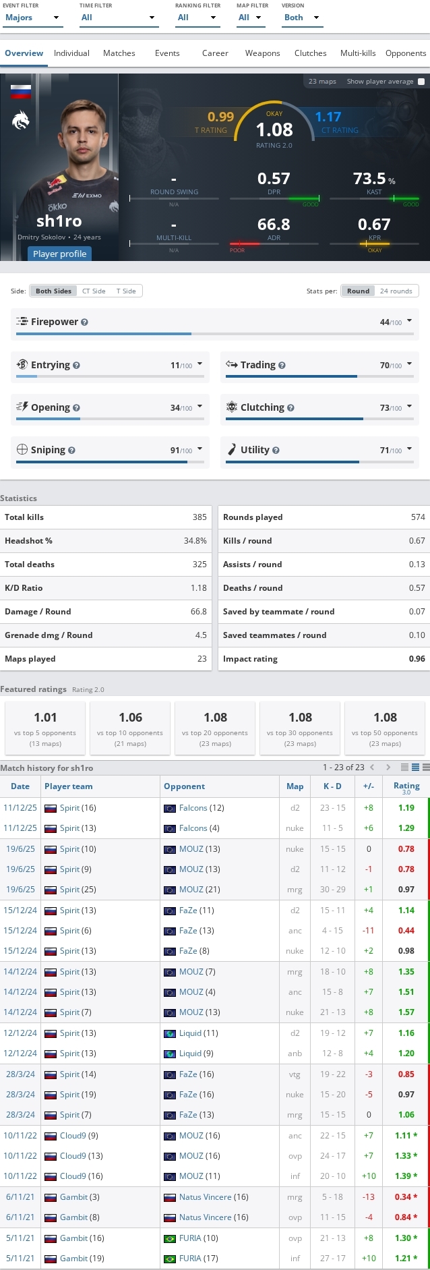The image size is (430, 1270).
Task: Click FURIA Brazil flag in inf row
Action: [x=170, y=1259]
